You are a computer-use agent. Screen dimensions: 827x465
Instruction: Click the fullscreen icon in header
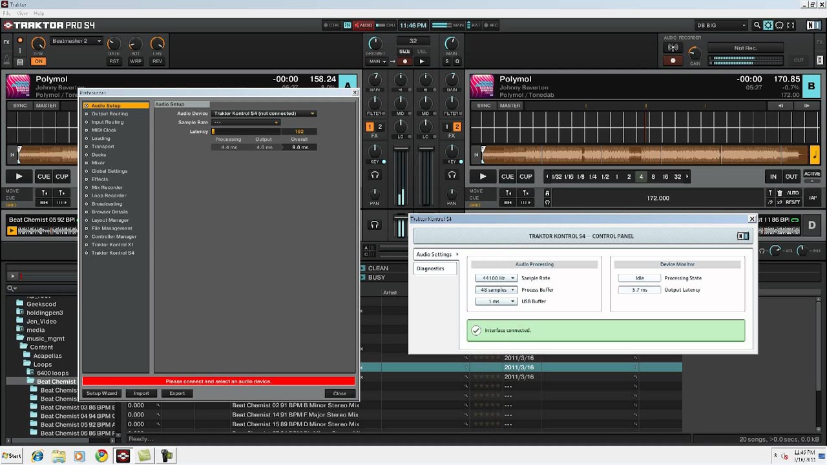791,25
